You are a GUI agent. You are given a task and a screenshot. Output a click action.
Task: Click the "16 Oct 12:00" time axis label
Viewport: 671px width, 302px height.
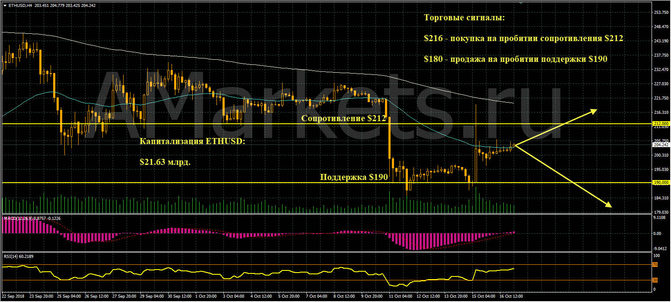tap(511, 296)
